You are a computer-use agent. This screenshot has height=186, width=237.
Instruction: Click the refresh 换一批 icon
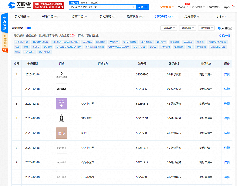click(220, 36)
